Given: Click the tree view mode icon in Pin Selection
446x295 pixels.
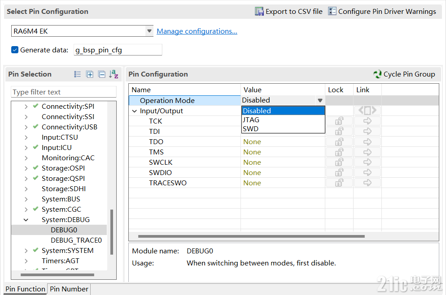Looking at the screenshot, I should 77,74.
